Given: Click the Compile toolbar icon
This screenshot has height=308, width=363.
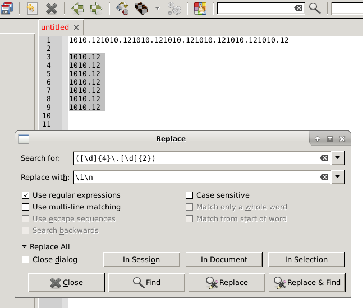Looking at the screenshot, I should 122,8.
